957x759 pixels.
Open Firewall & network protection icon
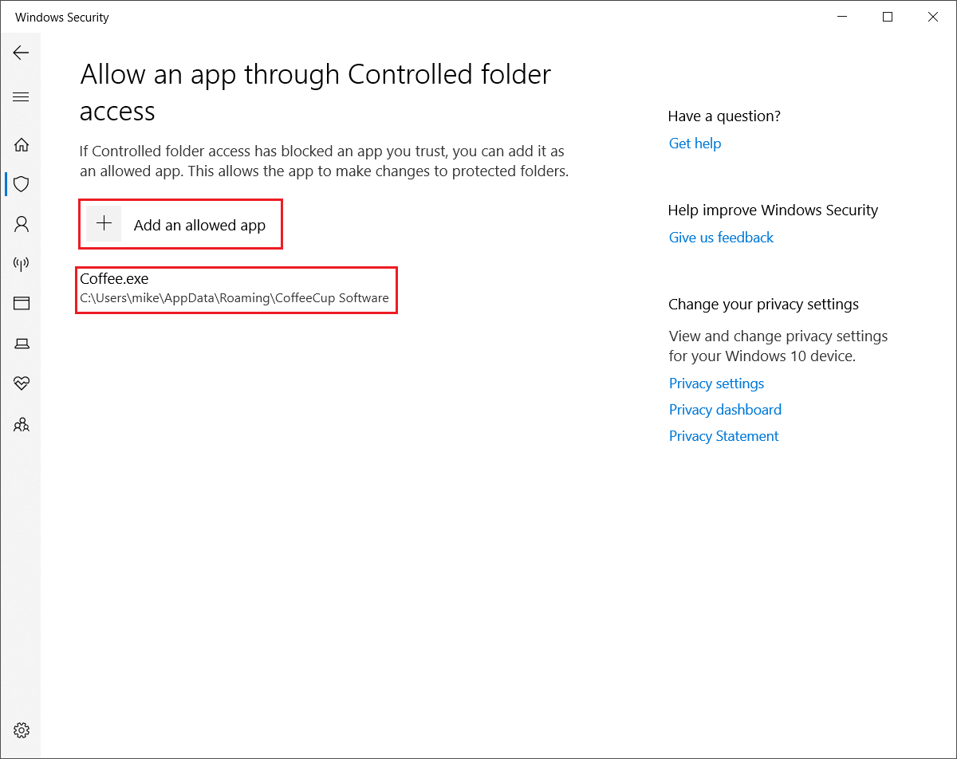(x=22, y=264)
